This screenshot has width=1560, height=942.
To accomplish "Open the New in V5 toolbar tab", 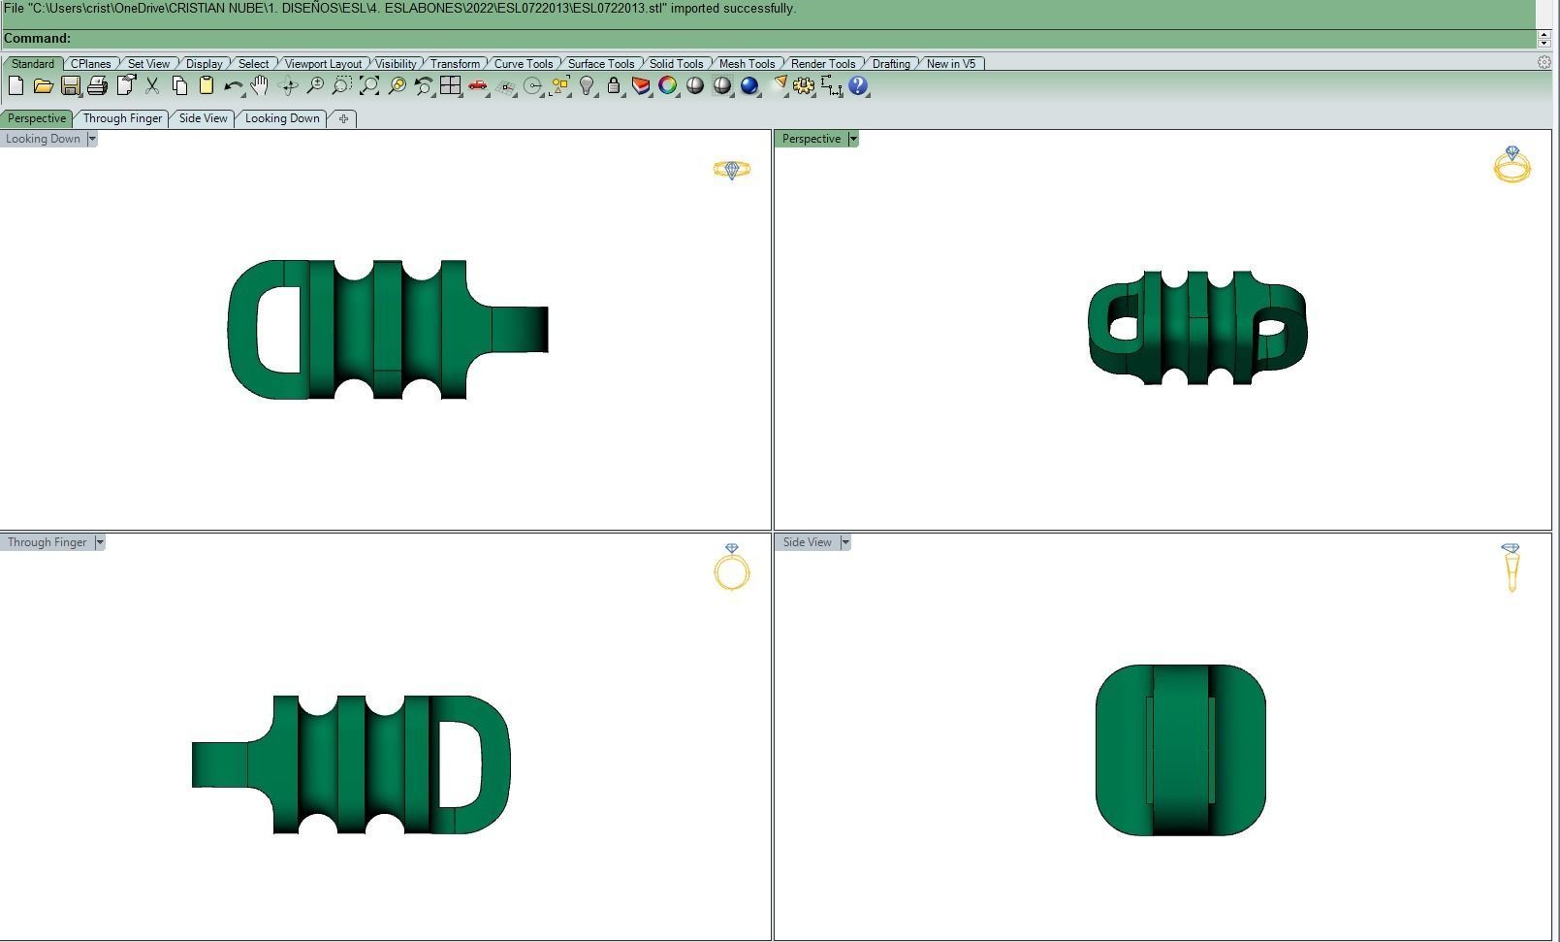I will (951, 64).
